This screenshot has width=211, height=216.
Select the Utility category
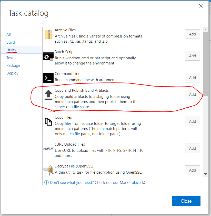(x=22, y=50)
